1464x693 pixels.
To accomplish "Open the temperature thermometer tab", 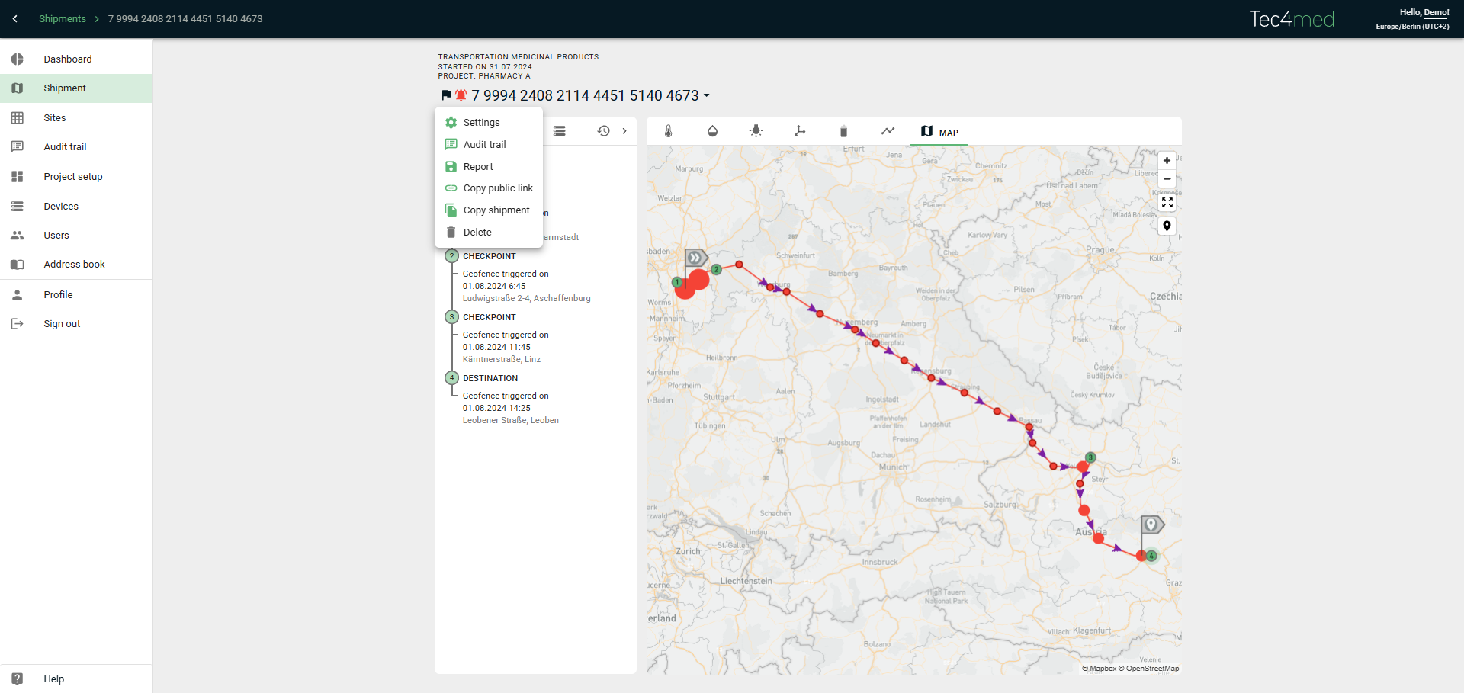I will click(668, 131).
